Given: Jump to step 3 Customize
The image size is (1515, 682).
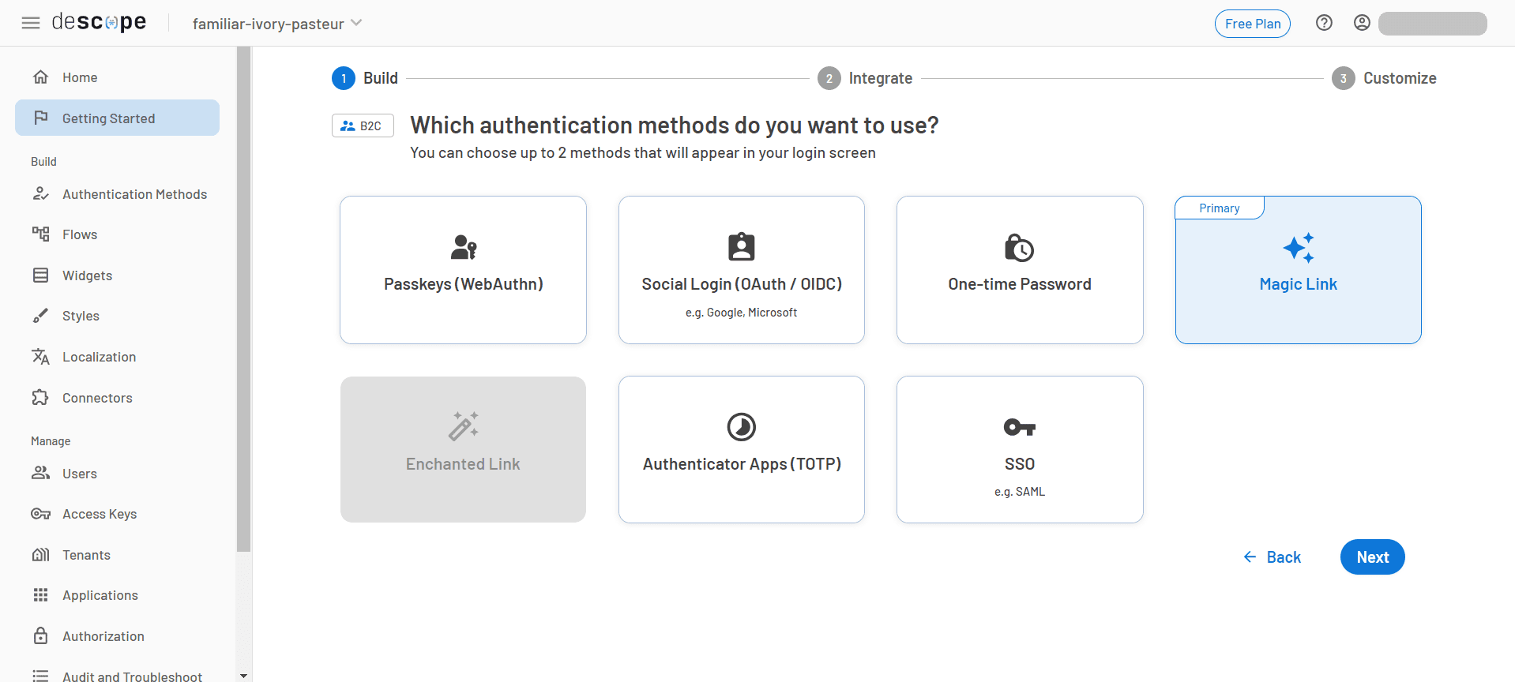Looking at the screenshot, I should click(1384, 78).
